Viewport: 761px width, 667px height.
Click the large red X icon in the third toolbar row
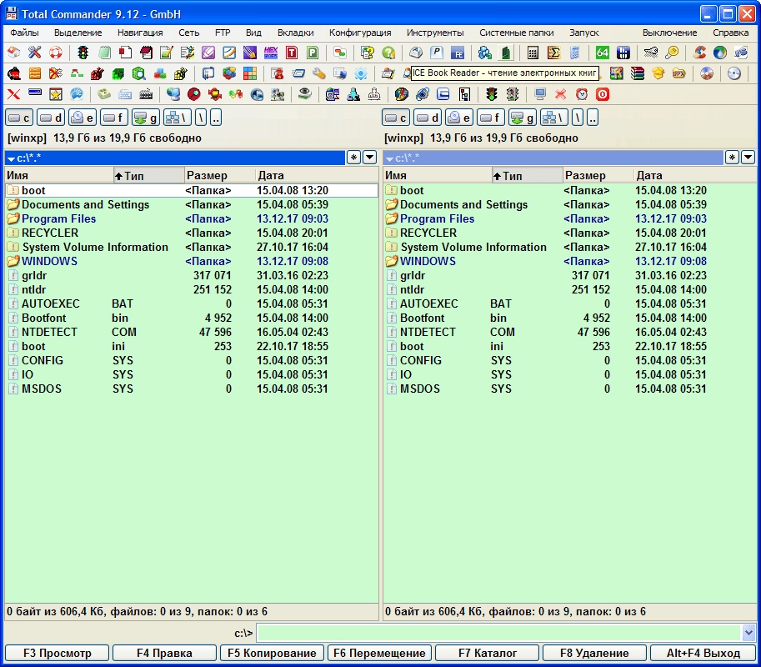point(13,95)
